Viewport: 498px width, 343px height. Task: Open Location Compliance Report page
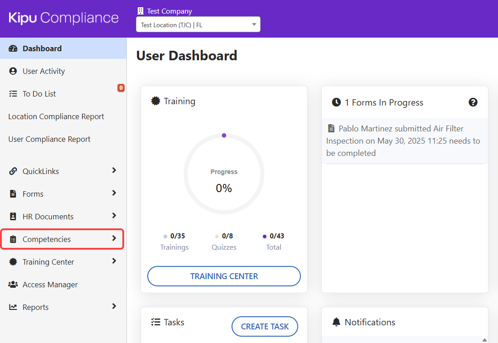(56, 116)
